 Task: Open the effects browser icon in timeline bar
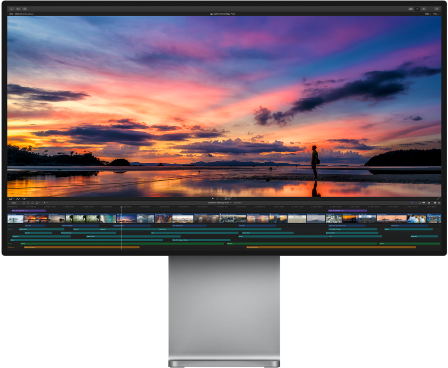point(435,203)
